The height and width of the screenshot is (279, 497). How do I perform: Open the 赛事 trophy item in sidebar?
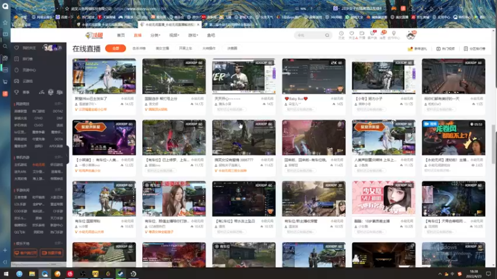(x=22, y=92)
